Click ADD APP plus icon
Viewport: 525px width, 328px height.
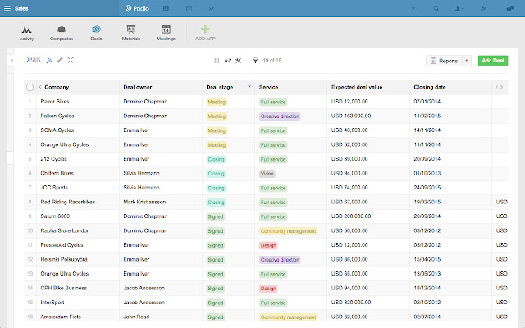click(x=205, y=30)
